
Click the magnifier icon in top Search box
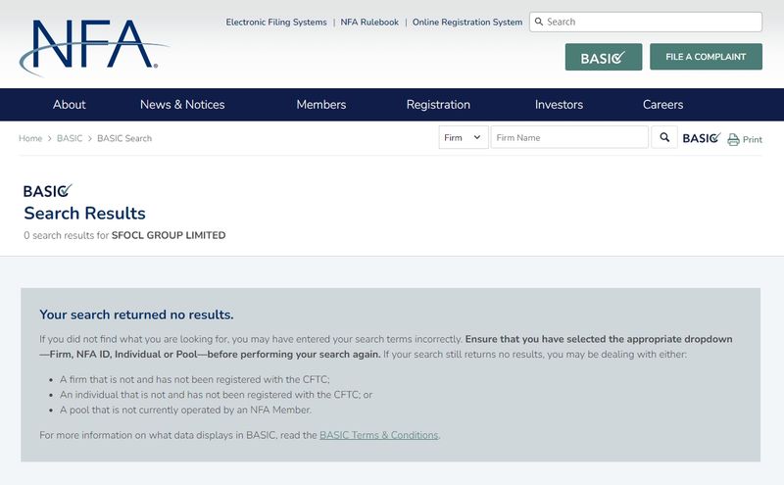(539, 22)
